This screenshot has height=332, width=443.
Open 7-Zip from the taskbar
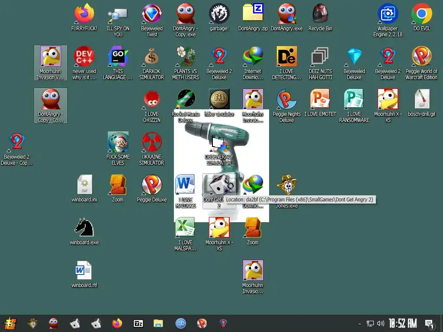[138, 323]
